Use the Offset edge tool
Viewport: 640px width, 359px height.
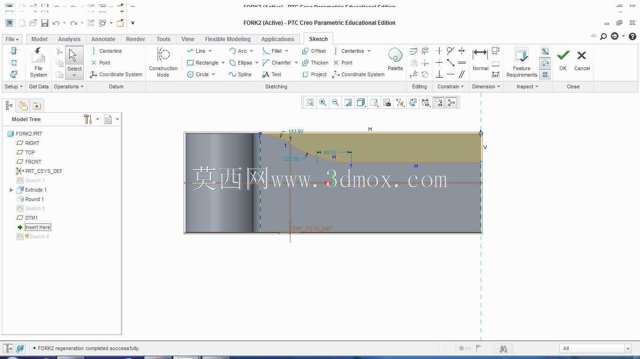click(314, 51)
